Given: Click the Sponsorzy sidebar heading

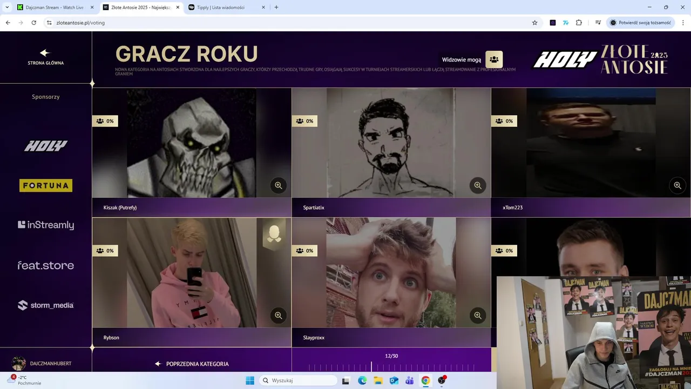Looking at the screenshot, I should point(46,97).
